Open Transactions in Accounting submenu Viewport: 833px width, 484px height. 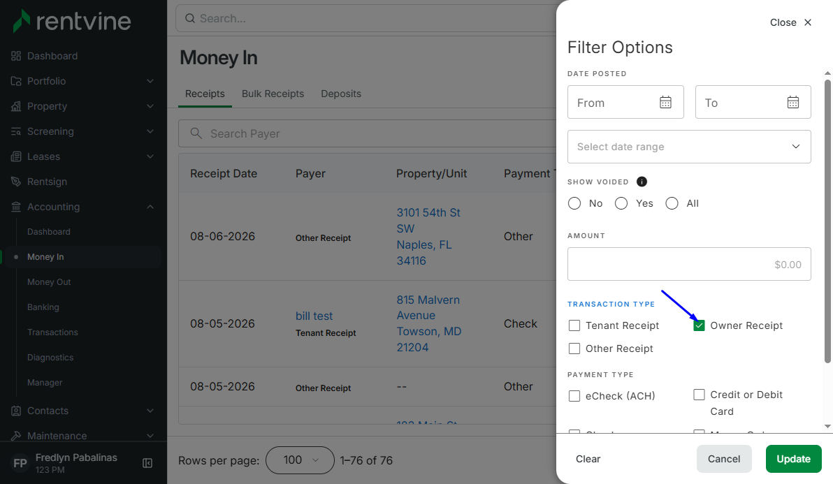point(52,332)
